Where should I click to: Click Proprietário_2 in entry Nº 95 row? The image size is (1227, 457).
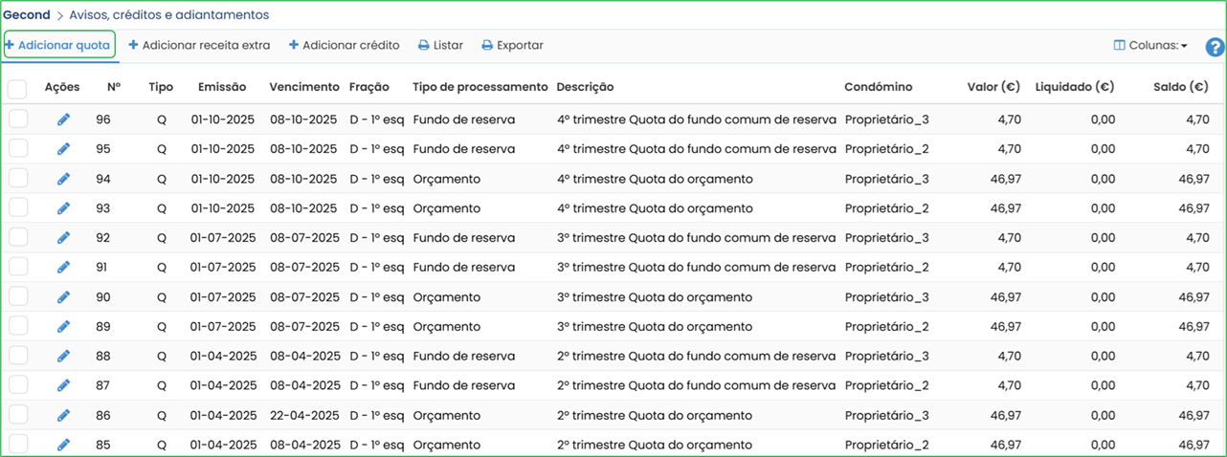pyautogui.click(x=886, y=149)
